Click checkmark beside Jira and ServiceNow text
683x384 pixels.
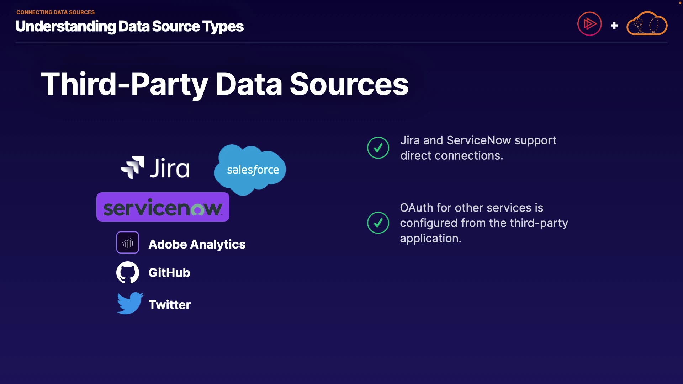pos(378,148)
